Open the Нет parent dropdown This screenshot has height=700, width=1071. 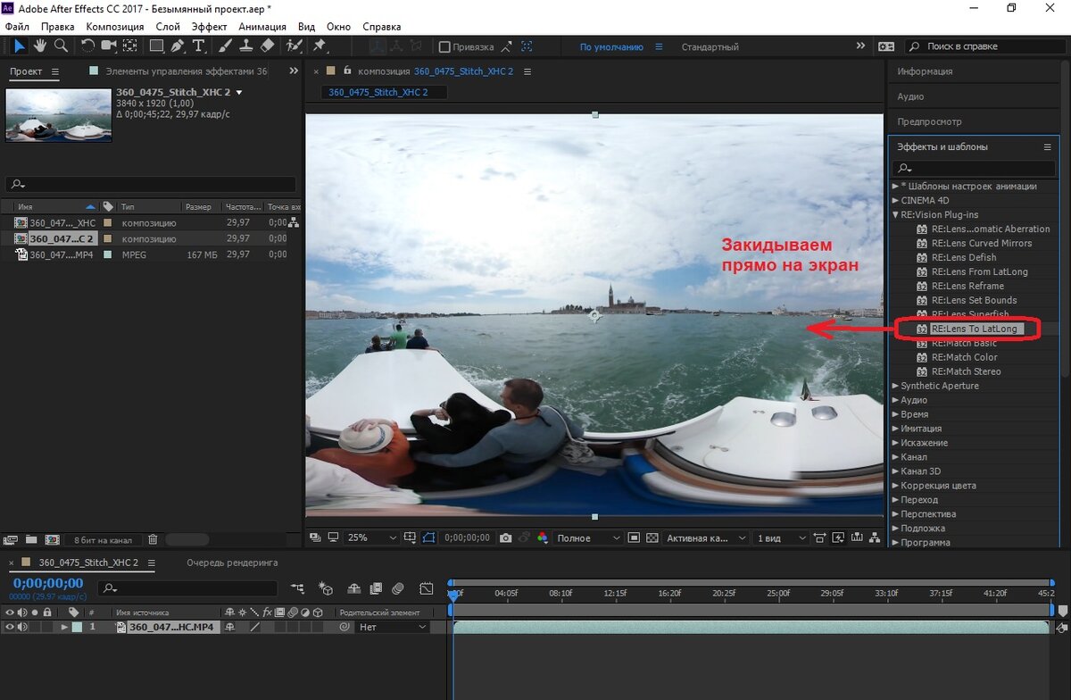392,627
